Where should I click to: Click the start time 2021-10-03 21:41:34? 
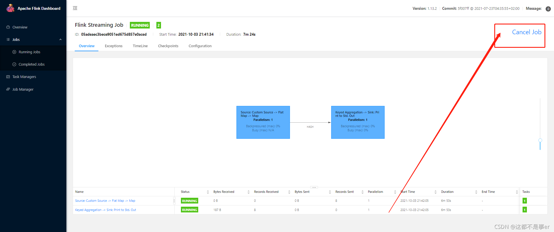pyautogui.click(x=196, y=34)
